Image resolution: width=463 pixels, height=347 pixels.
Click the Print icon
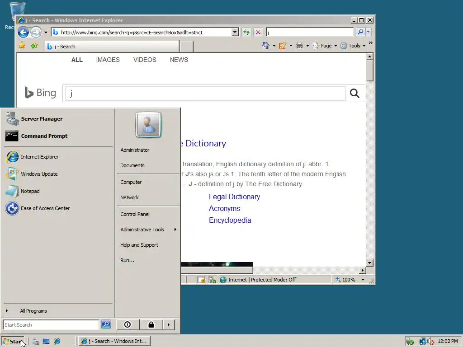click(299, 46)
